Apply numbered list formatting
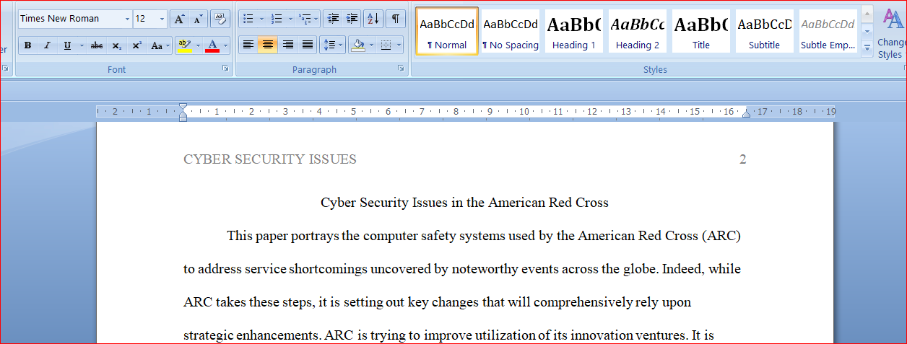The image size is (907, 344). 277,19
